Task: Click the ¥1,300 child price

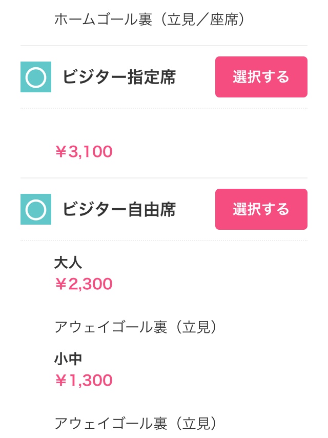Action: 84,381
